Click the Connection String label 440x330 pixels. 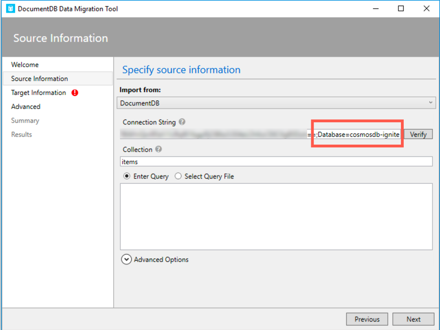(x=149, y=122)
